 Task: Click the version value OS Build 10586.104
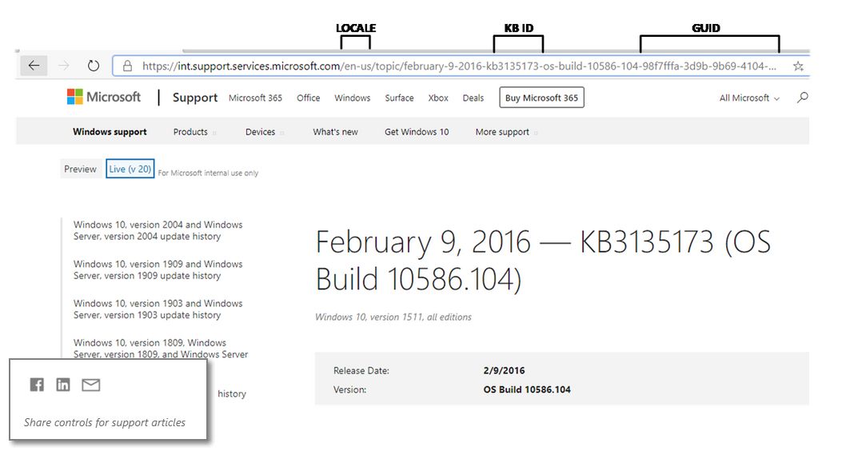pos(527,389)
